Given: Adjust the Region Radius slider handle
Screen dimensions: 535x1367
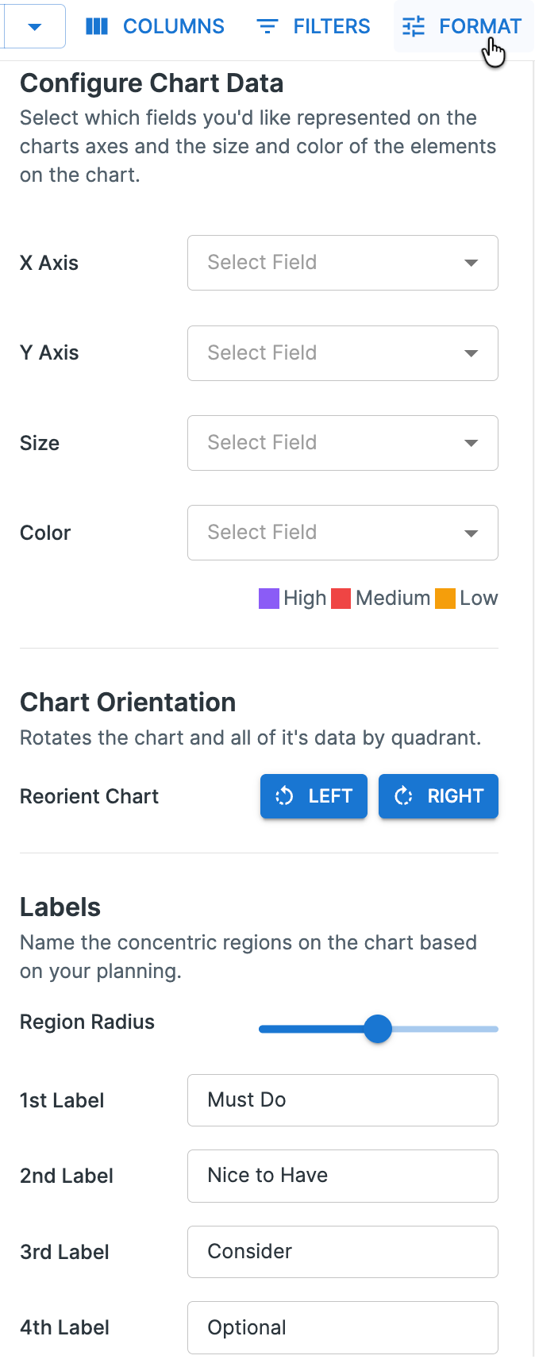Looking at the screenshot, I should (x=379, y=1029).
